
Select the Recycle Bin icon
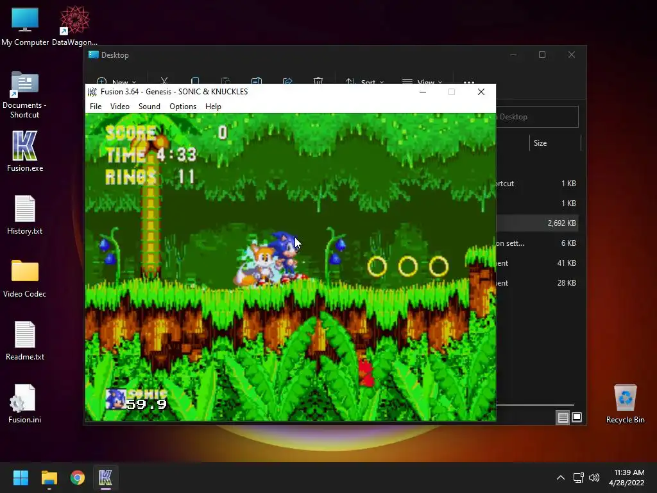tap(625, 403)
